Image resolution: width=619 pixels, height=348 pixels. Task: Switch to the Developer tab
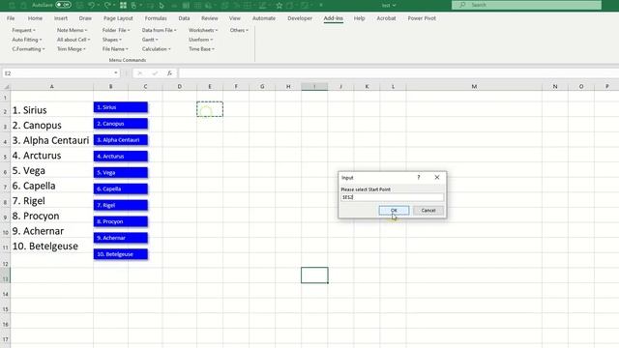300,18
